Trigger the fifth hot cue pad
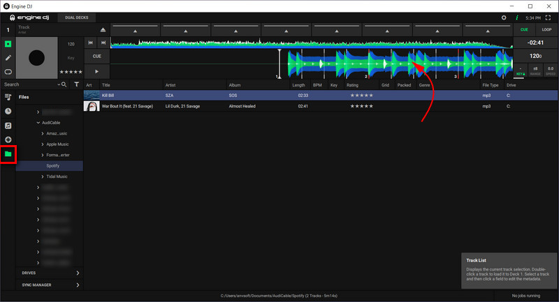 pos(337,30)
